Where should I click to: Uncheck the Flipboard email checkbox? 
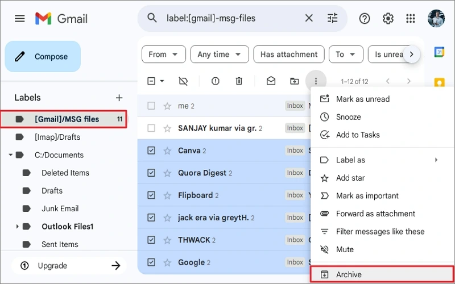pos(151,195)
